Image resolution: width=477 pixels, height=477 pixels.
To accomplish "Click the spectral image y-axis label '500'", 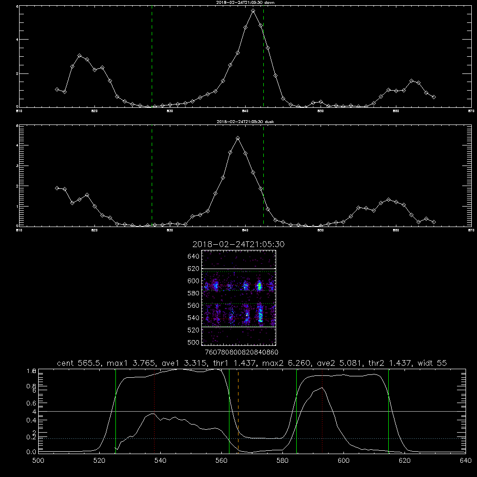I will [194, 342].
